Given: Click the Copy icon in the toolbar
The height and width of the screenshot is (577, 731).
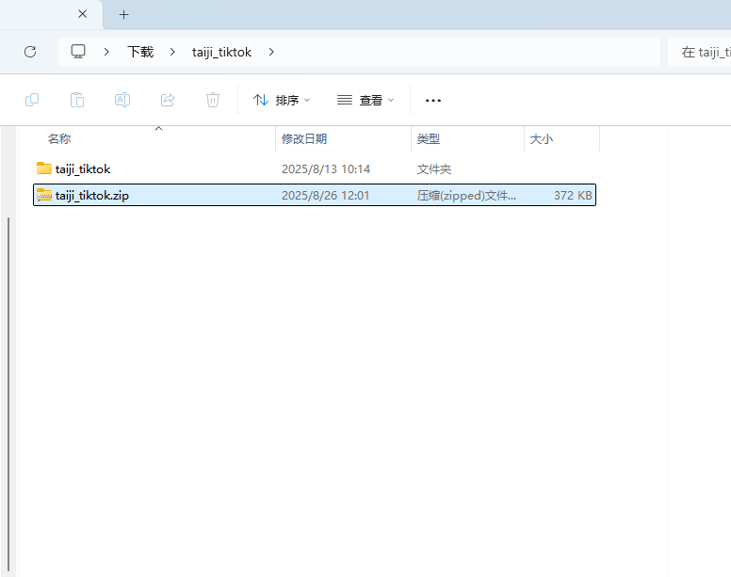Looking at the screenshot, I should tap(32, 100).
